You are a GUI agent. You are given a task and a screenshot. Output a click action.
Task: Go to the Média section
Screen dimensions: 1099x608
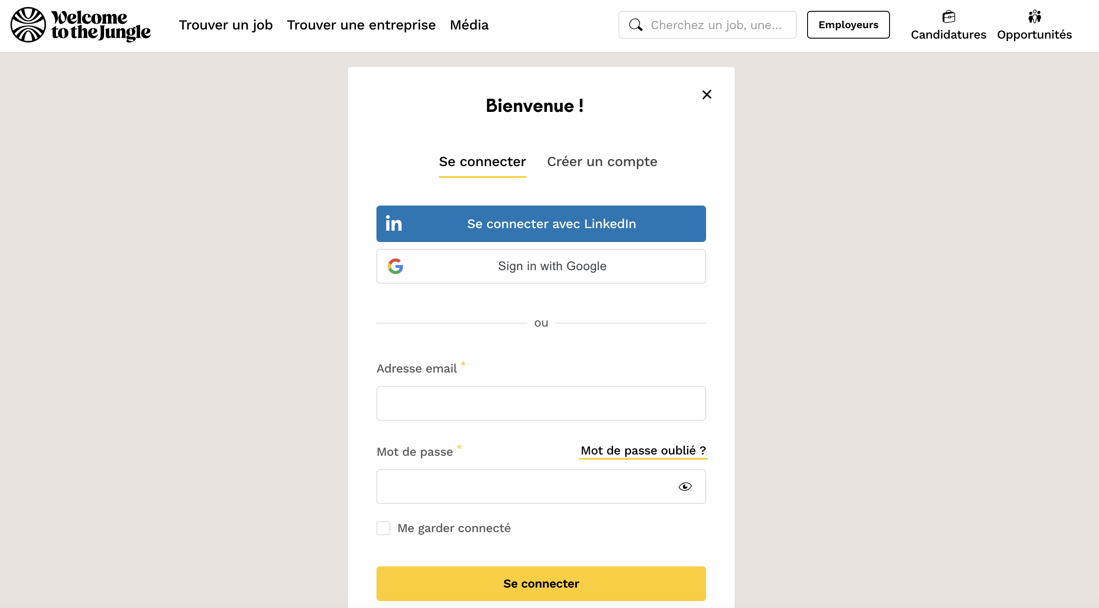tap(469, 25)
